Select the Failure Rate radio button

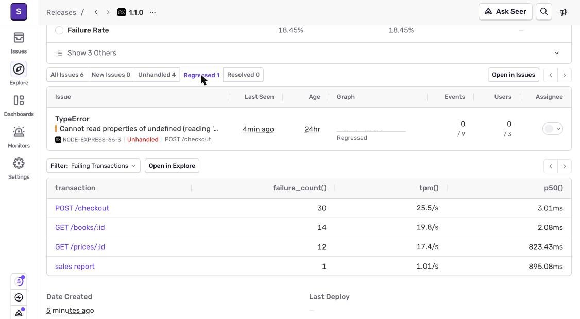pyautogui.click(x=59, y=30)
